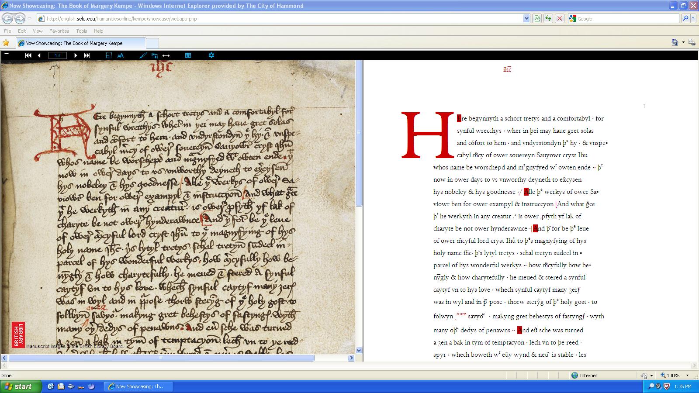Click highlighted red 'A' in 'Alle'
699x393 pixels.
click(526, 192)
